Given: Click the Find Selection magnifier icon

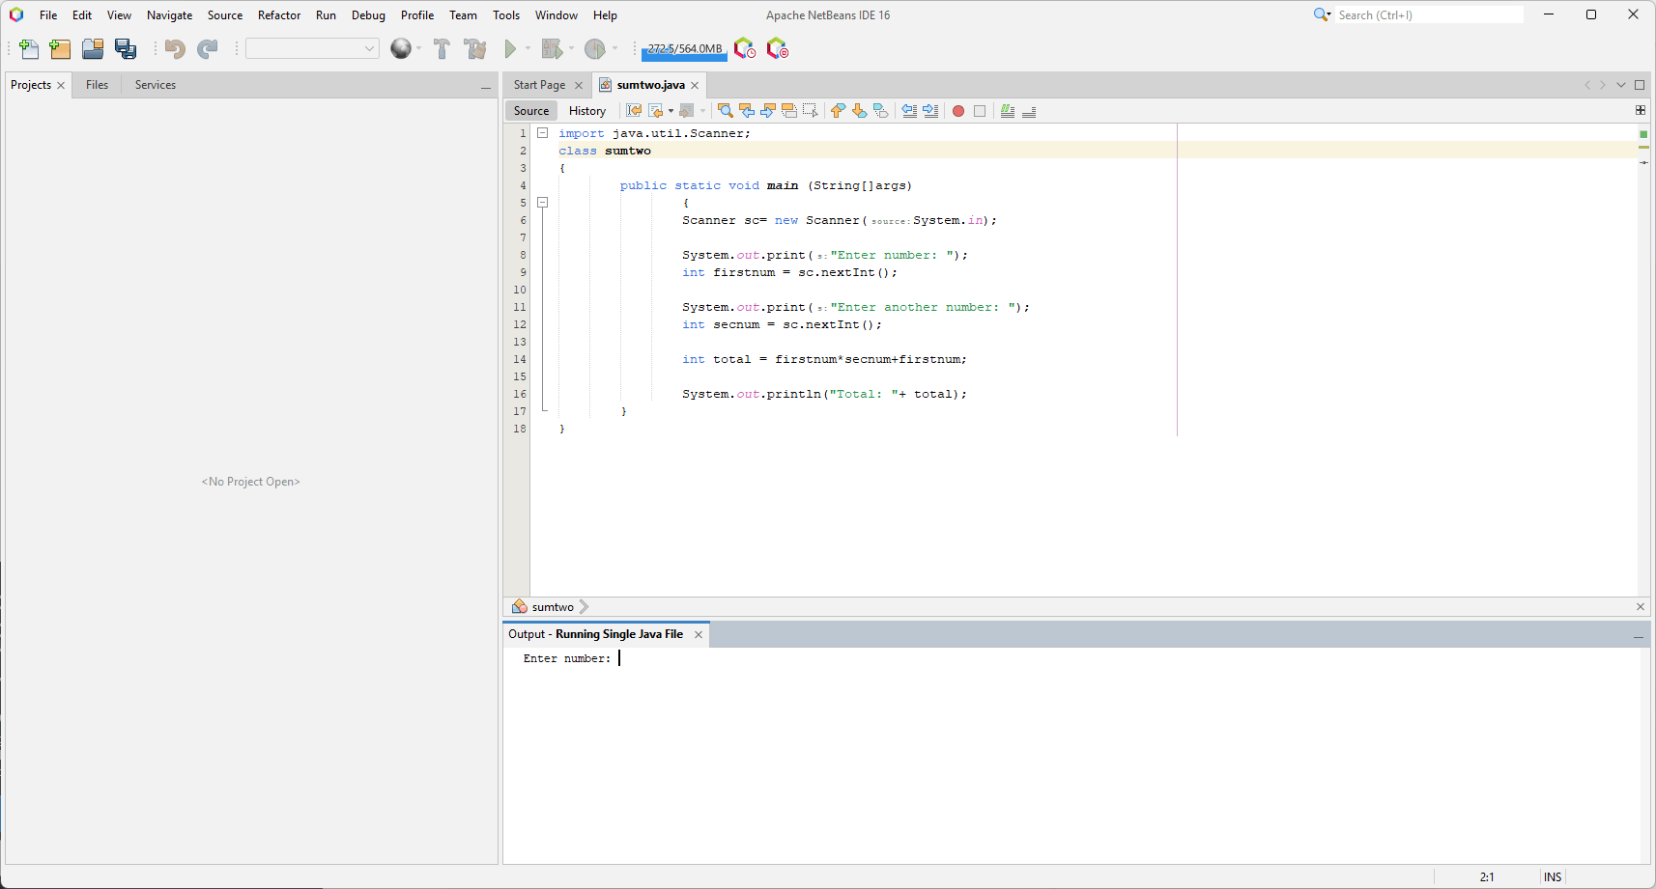Looking at the screenshot, I should tap(726, 111).
